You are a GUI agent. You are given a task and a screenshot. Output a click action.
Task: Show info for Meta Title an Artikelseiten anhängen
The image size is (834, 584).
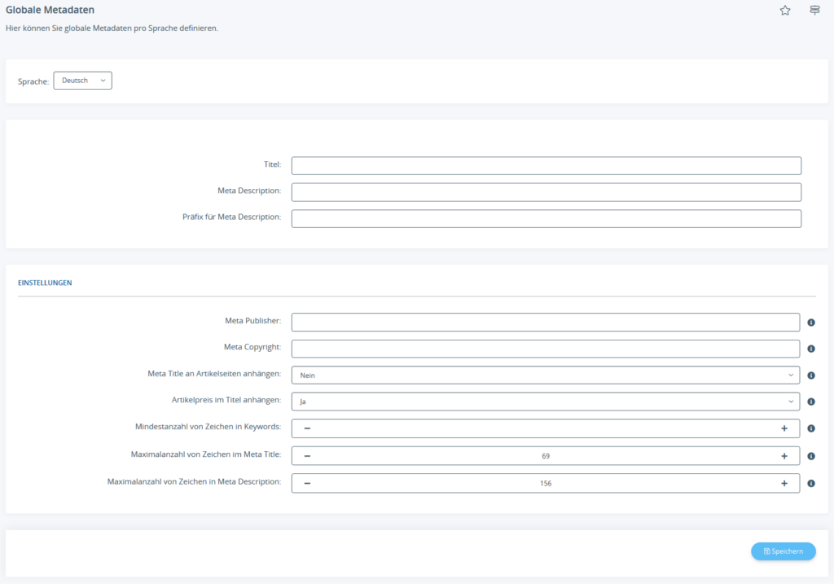(x=811, y=375)
